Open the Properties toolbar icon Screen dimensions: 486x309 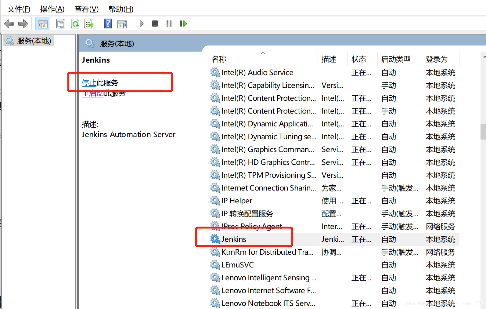pos(61,24)
